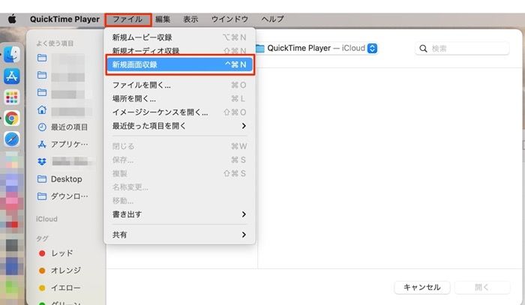The image size is (525, 305).
Task: Select アプリケーション in the sidebar
Action: [x=62, y=144]
